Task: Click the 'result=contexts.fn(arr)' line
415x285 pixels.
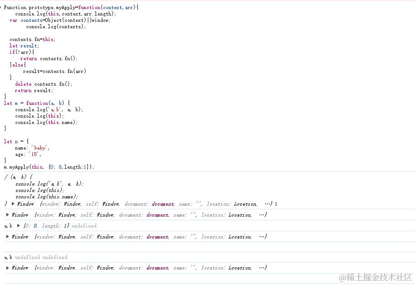Action: (54, 71)
